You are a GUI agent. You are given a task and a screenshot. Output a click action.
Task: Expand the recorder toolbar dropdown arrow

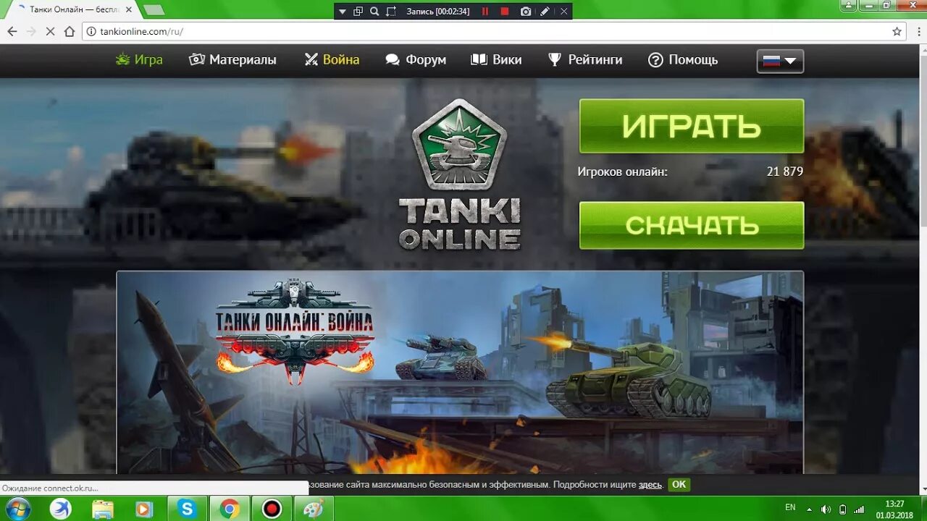coord(343,12)
